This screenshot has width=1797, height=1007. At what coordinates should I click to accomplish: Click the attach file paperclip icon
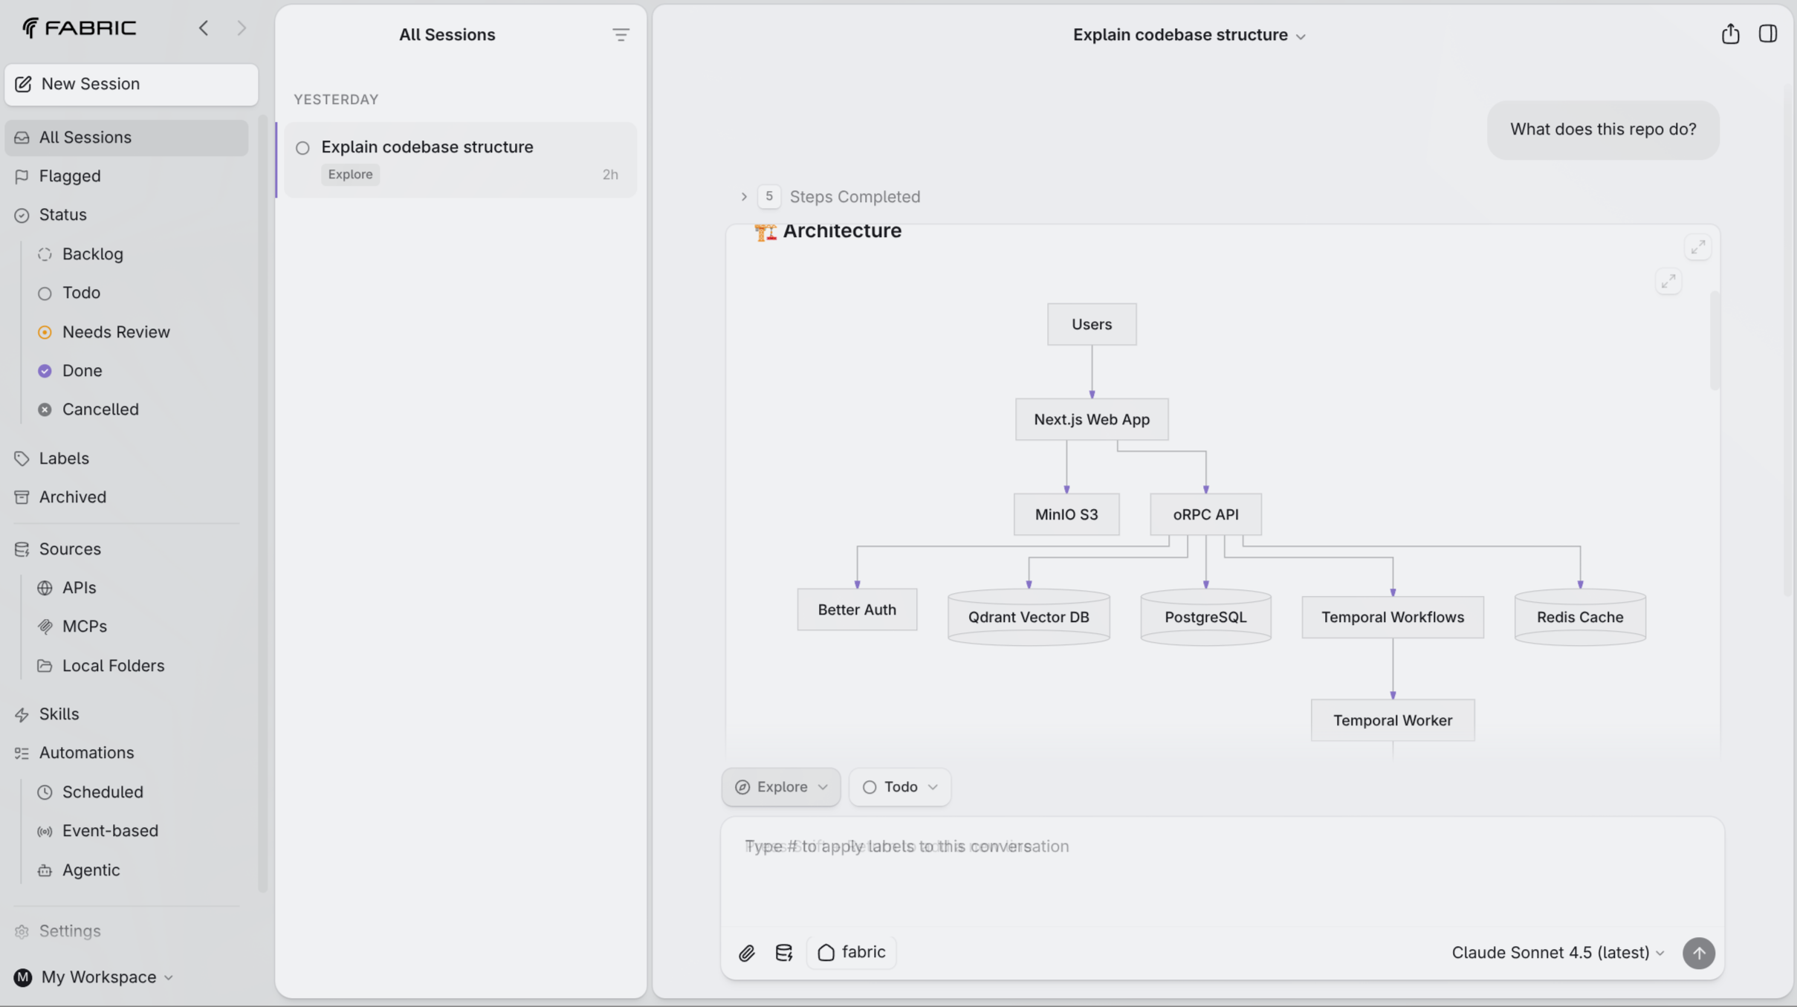click(x=746, y=953)
